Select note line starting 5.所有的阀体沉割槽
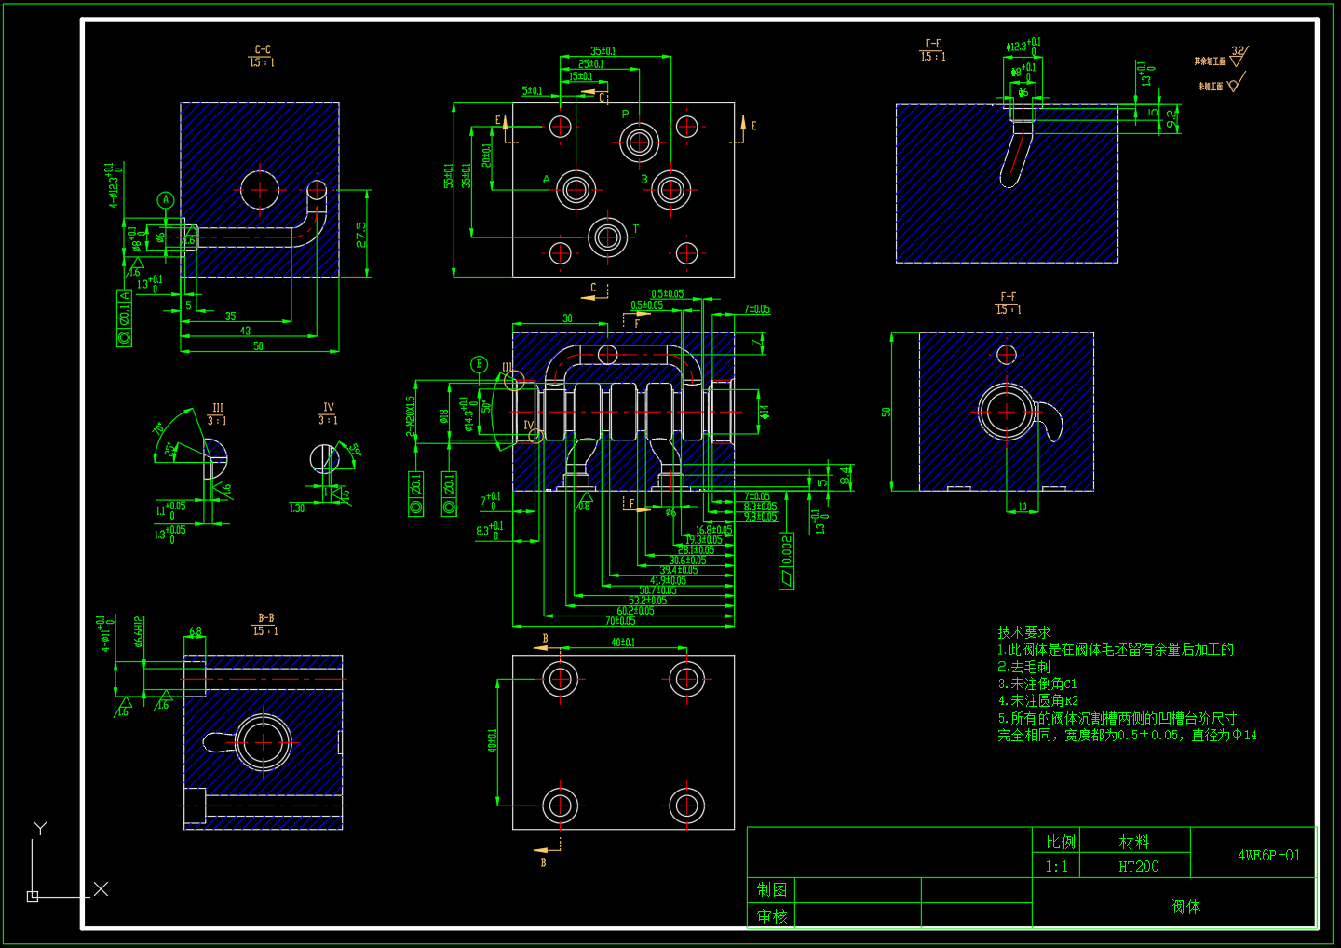The height and width of the screenshot is (948, 1341). click(x=1117, y=718)
